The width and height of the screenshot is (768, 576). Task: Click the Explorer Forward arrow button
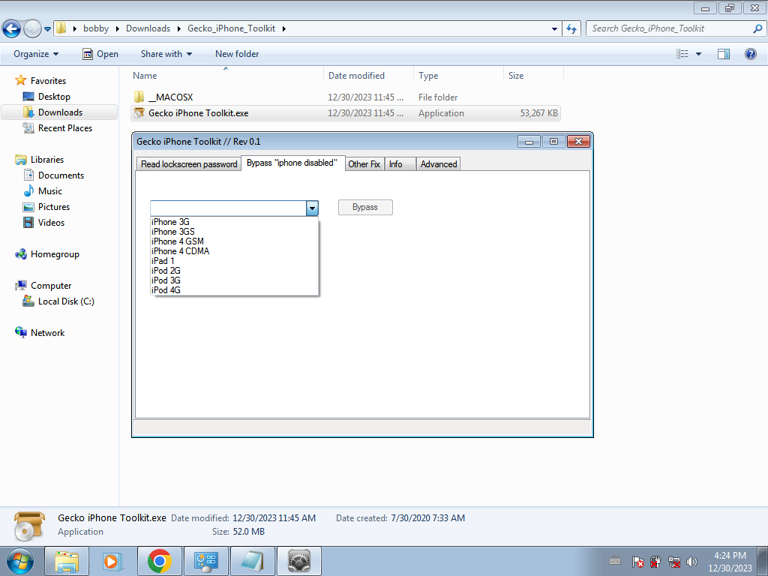(32, 29)
